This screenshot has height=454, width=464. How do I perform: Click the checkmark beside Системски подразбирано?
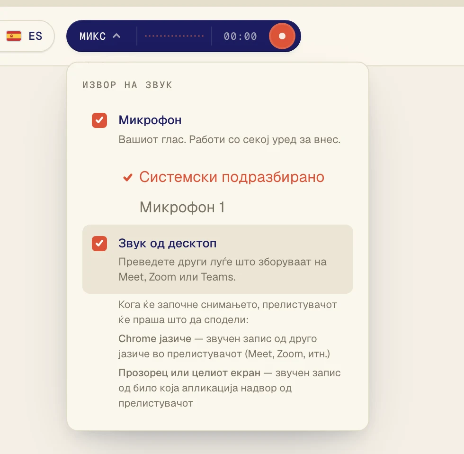128,177
